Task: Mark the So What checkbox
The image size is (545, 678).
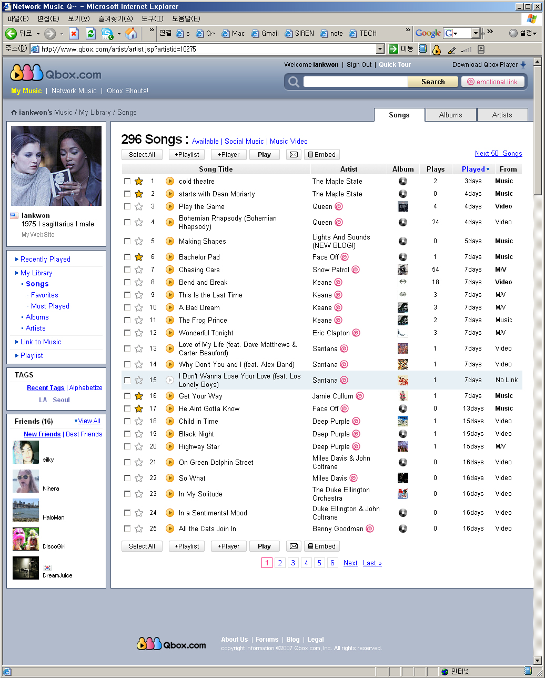Action: pos(127,478)
